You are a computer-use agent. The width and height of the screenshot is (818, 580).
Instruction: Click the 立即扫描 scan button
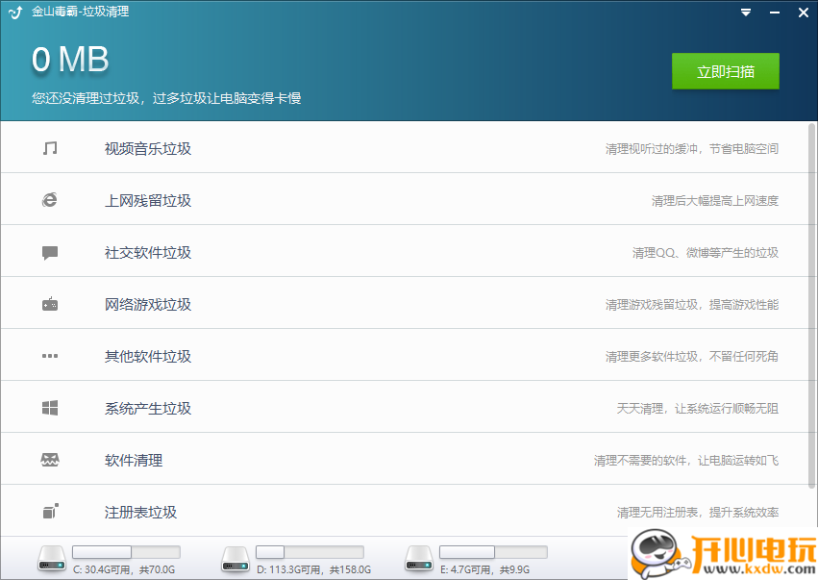[x=726, y=71]
